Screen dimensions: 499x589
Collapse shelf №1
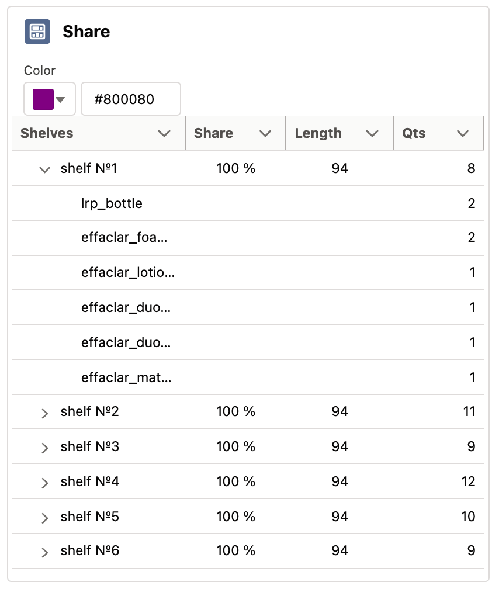[44, 169]
